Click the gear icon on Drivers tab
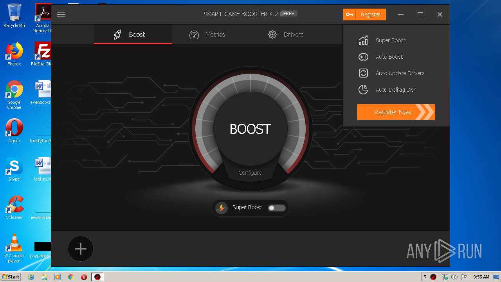Screen dimensions: 501x282 pos(272,34)
